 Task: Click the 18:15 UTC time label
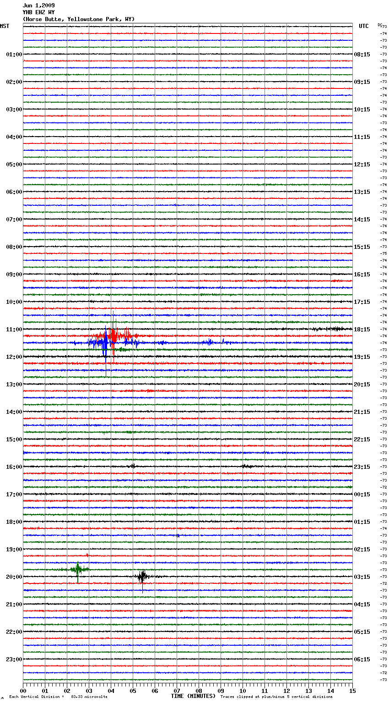click(362, 330)
